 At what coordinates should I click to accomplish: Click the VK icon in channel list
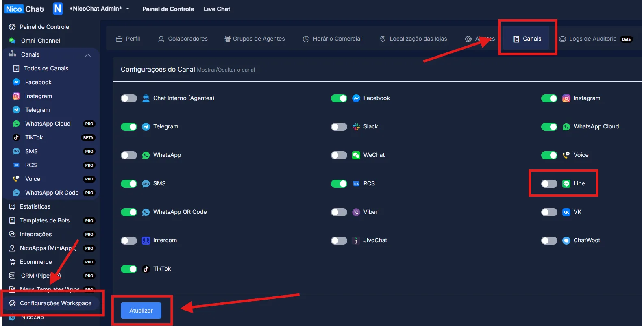click(566, 212)
